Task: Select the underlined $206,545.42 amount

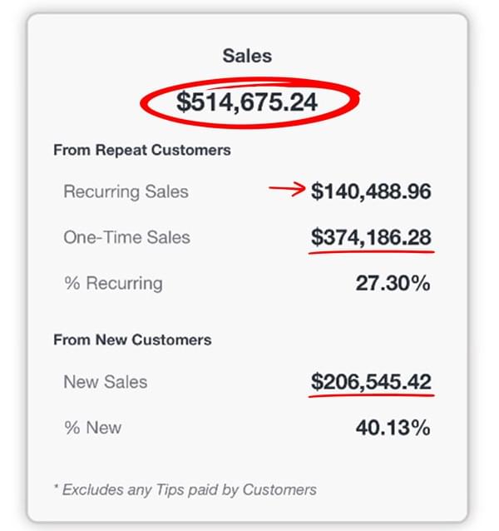Action: pyautogui.click(x=371, y=382)
